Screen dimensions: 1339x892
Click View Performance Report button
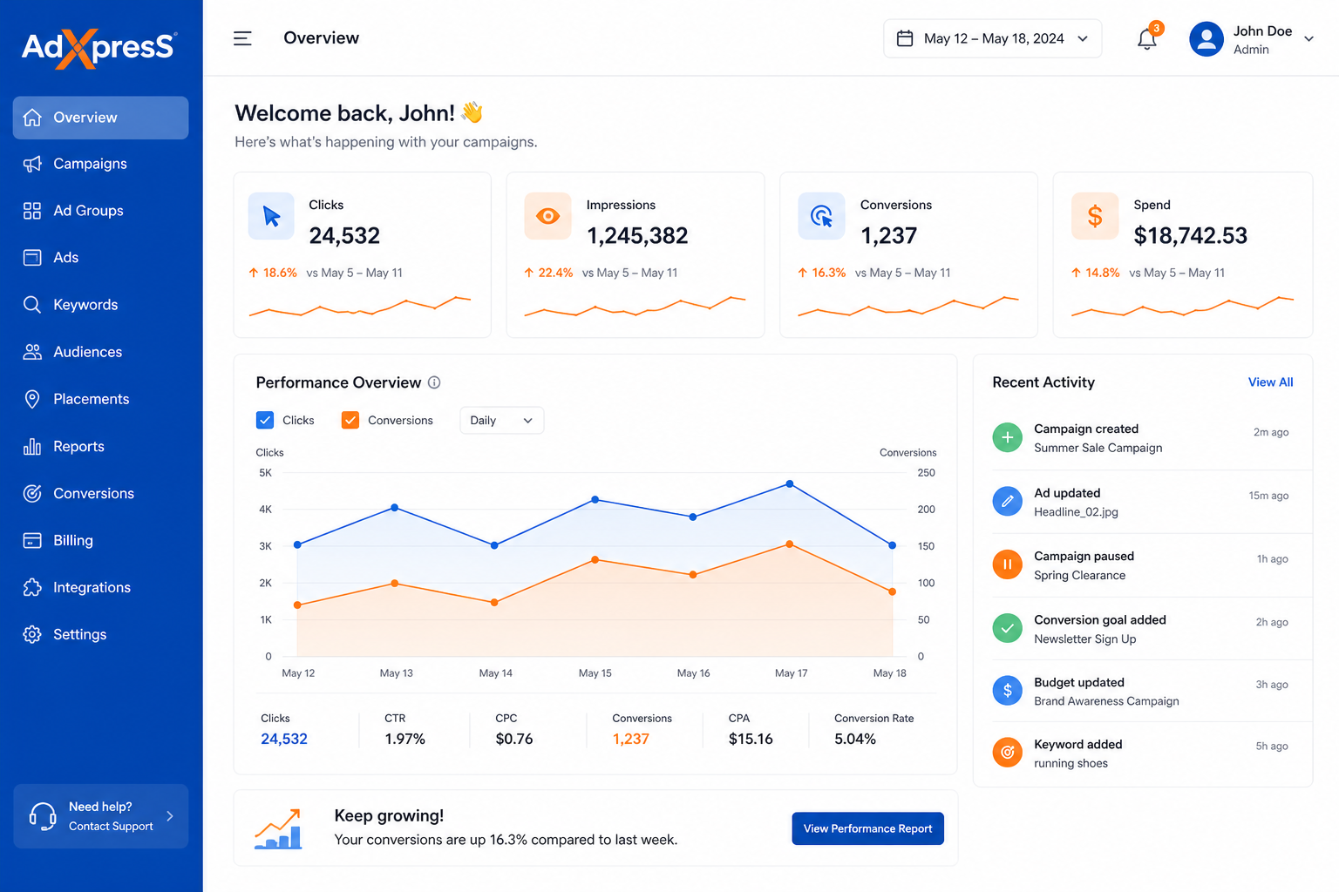pos(867,828)
